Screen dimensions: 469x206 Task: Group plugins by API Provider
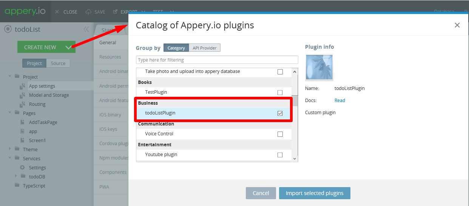204,48
